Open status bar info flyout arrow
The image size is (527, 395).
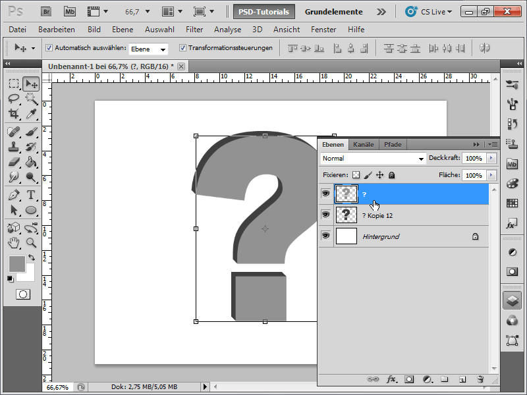(205, 387)
